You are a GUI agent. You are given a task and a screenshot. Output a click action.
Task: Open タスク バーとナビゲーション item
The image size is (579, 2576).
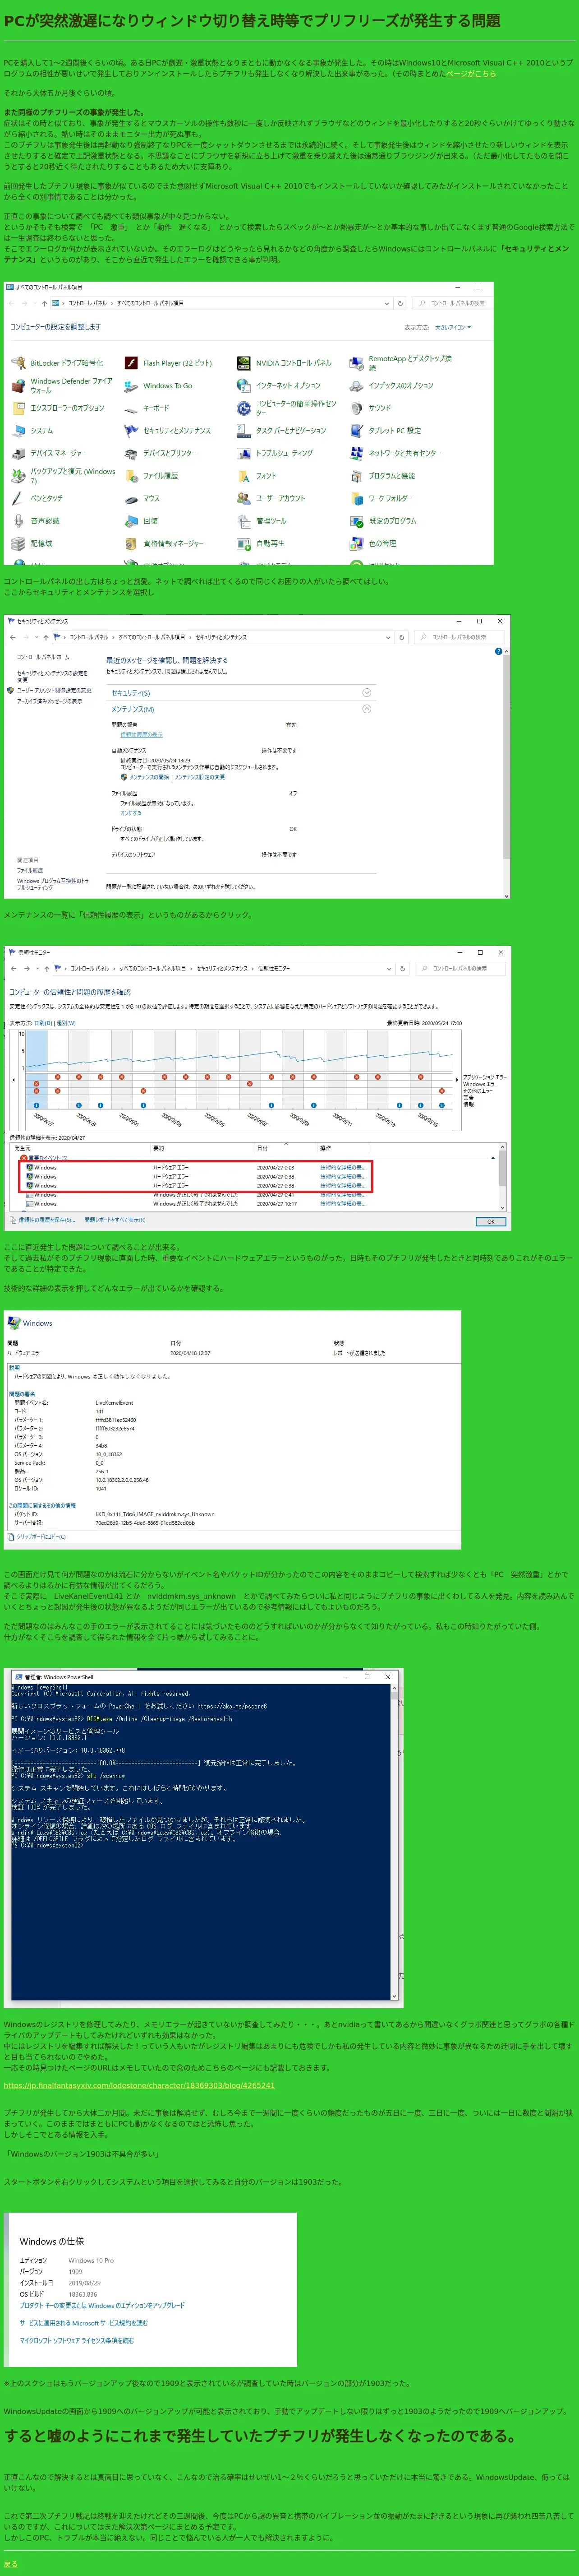pyautogui.click(x=281, y=431)
